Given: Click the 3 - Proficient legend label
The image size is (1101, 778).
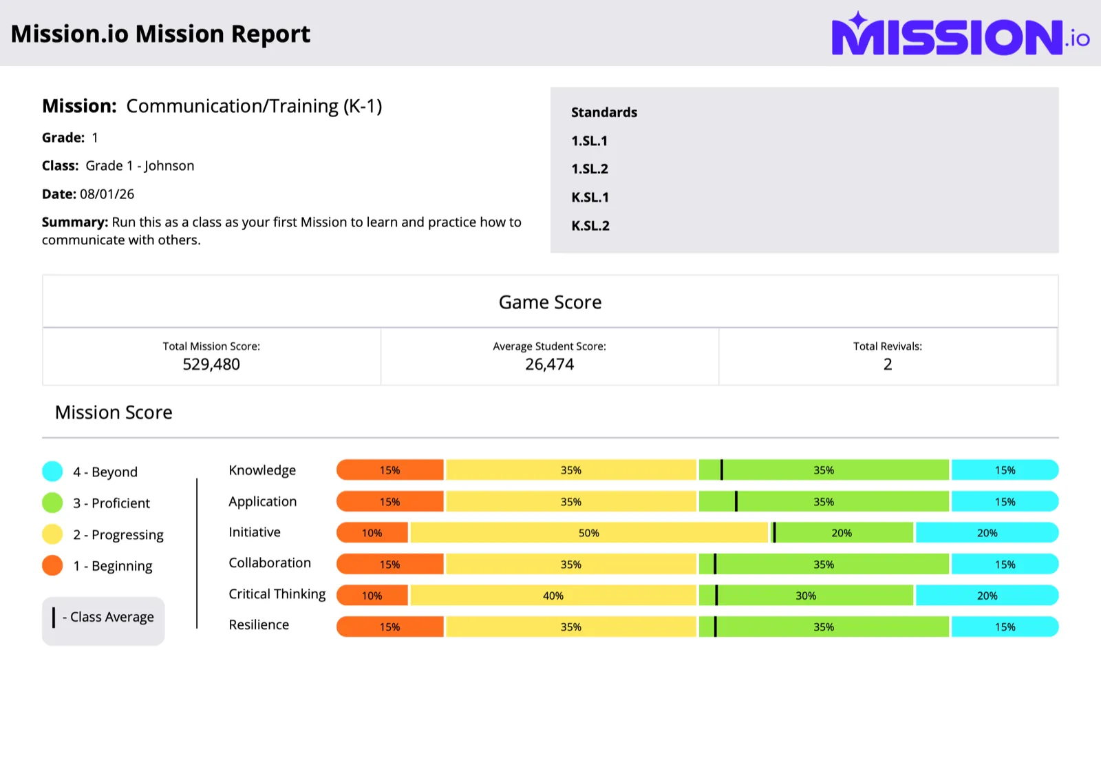Looking at the screenshot, I should click(x=111, y=503).
